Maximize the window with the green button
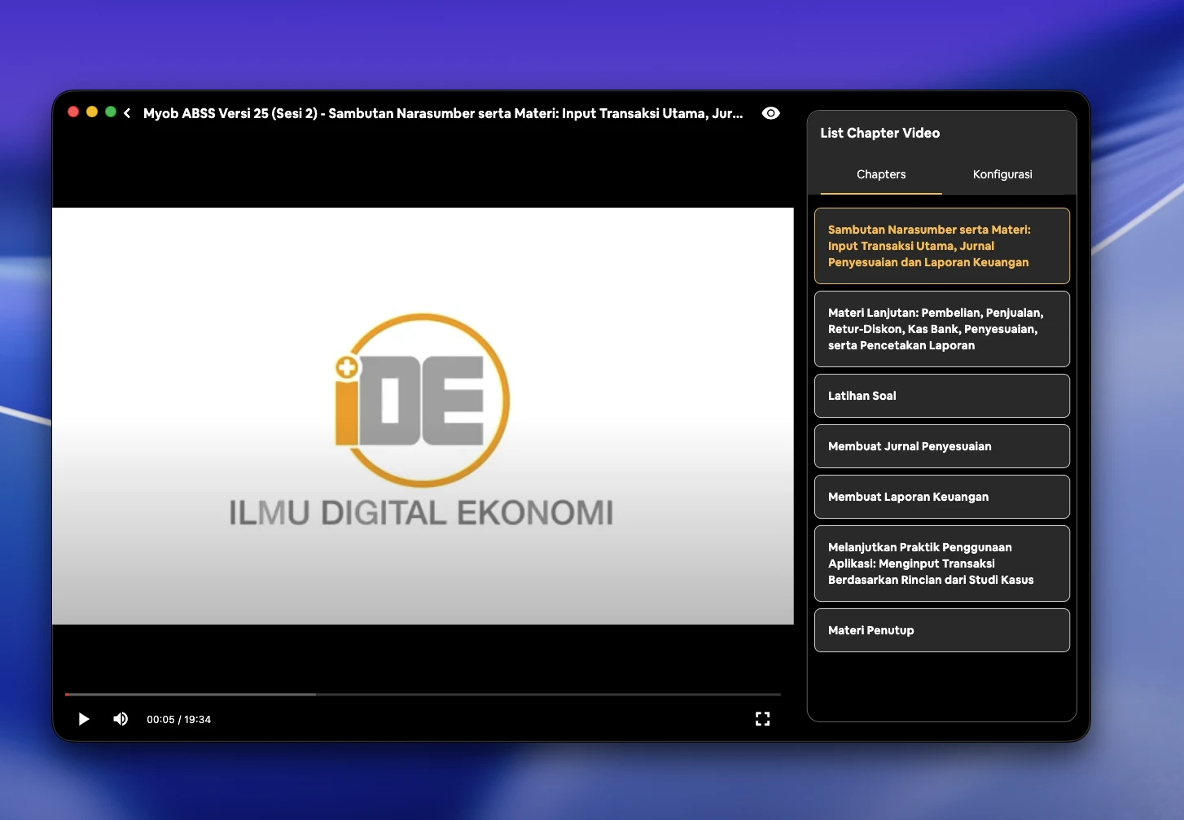 tap(111, 112)
